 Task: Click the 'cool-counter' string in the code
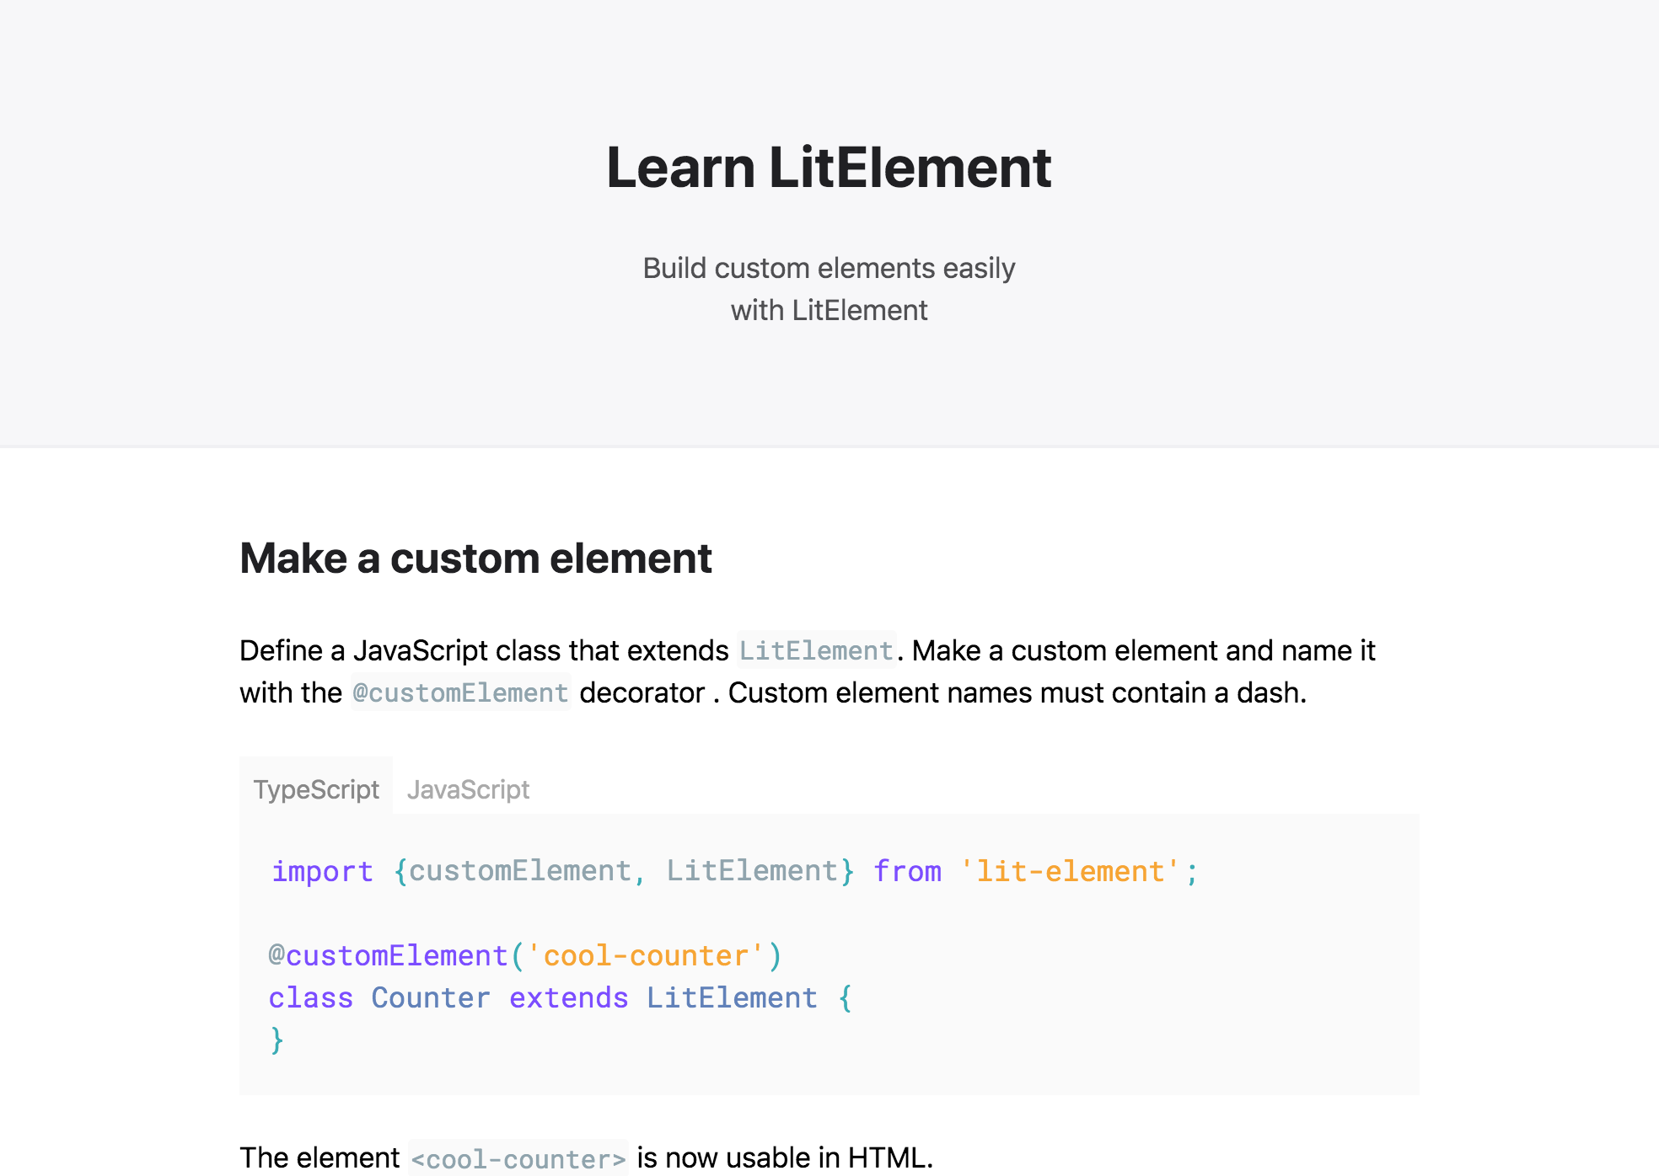[x=646, y=955]
